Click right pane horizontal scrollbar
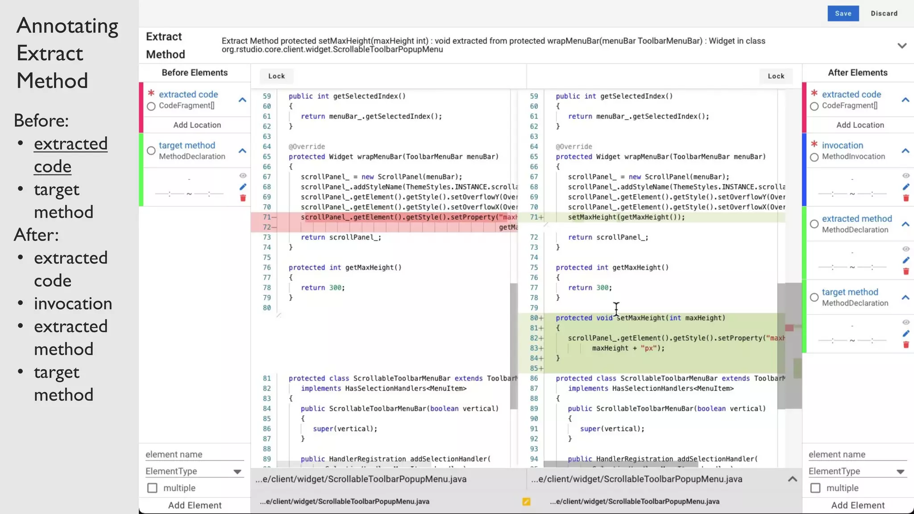 click(x=621, y=464)
